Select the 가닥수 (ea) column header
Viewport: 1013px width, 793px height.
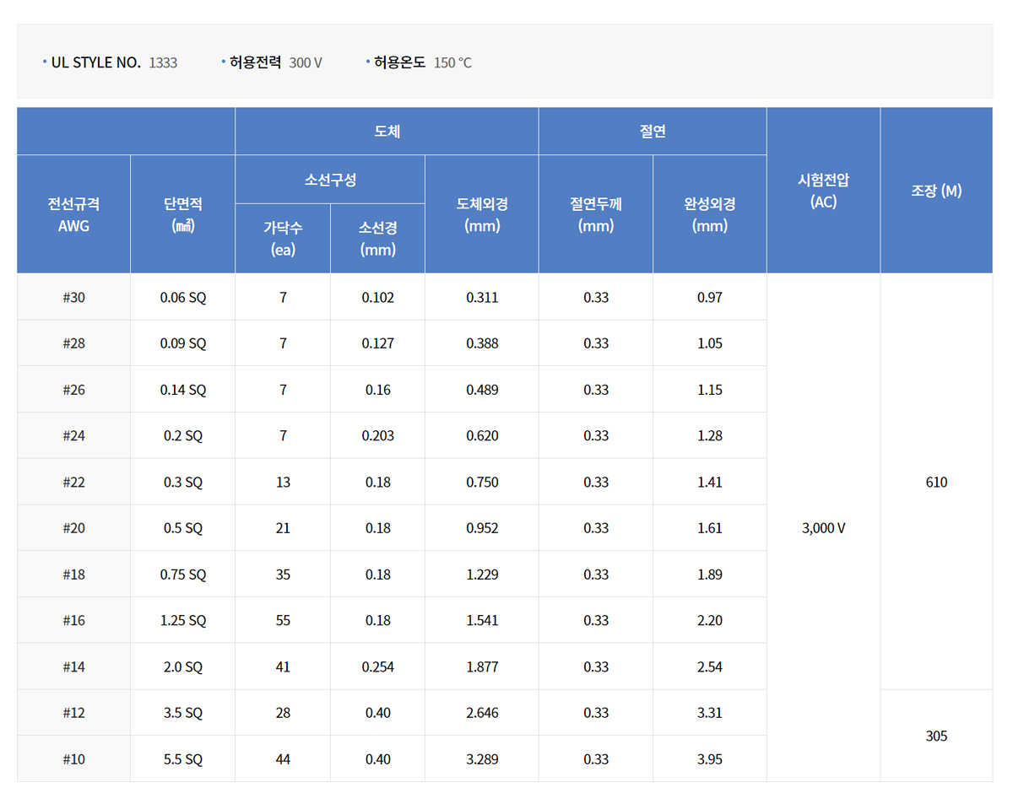click(x=282, y=238)
